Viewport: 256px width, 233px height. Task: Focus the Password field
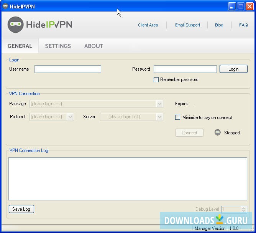[x=185, y=69]
